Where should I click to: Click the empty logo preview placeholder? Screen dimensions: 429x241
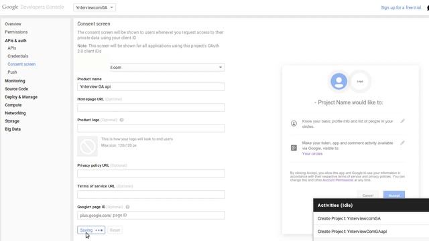(87, 146)
